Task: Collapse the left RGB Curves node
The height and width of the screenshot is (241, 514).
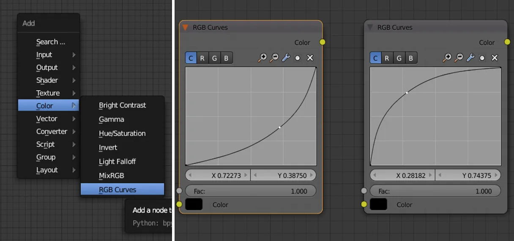Action: point(185,27)
